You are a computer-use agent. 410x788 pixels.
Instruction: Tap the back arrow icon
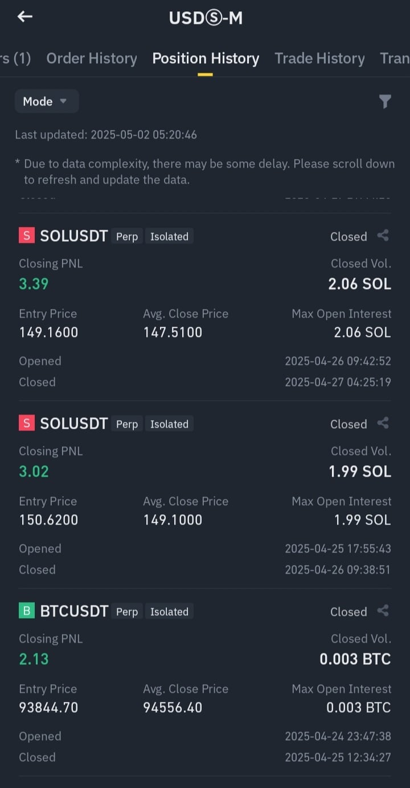(25, 17)
